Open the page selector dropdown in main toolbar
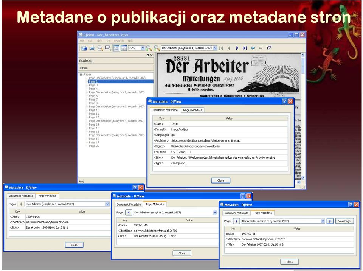 pyautogui.click(x=215, y=48)
